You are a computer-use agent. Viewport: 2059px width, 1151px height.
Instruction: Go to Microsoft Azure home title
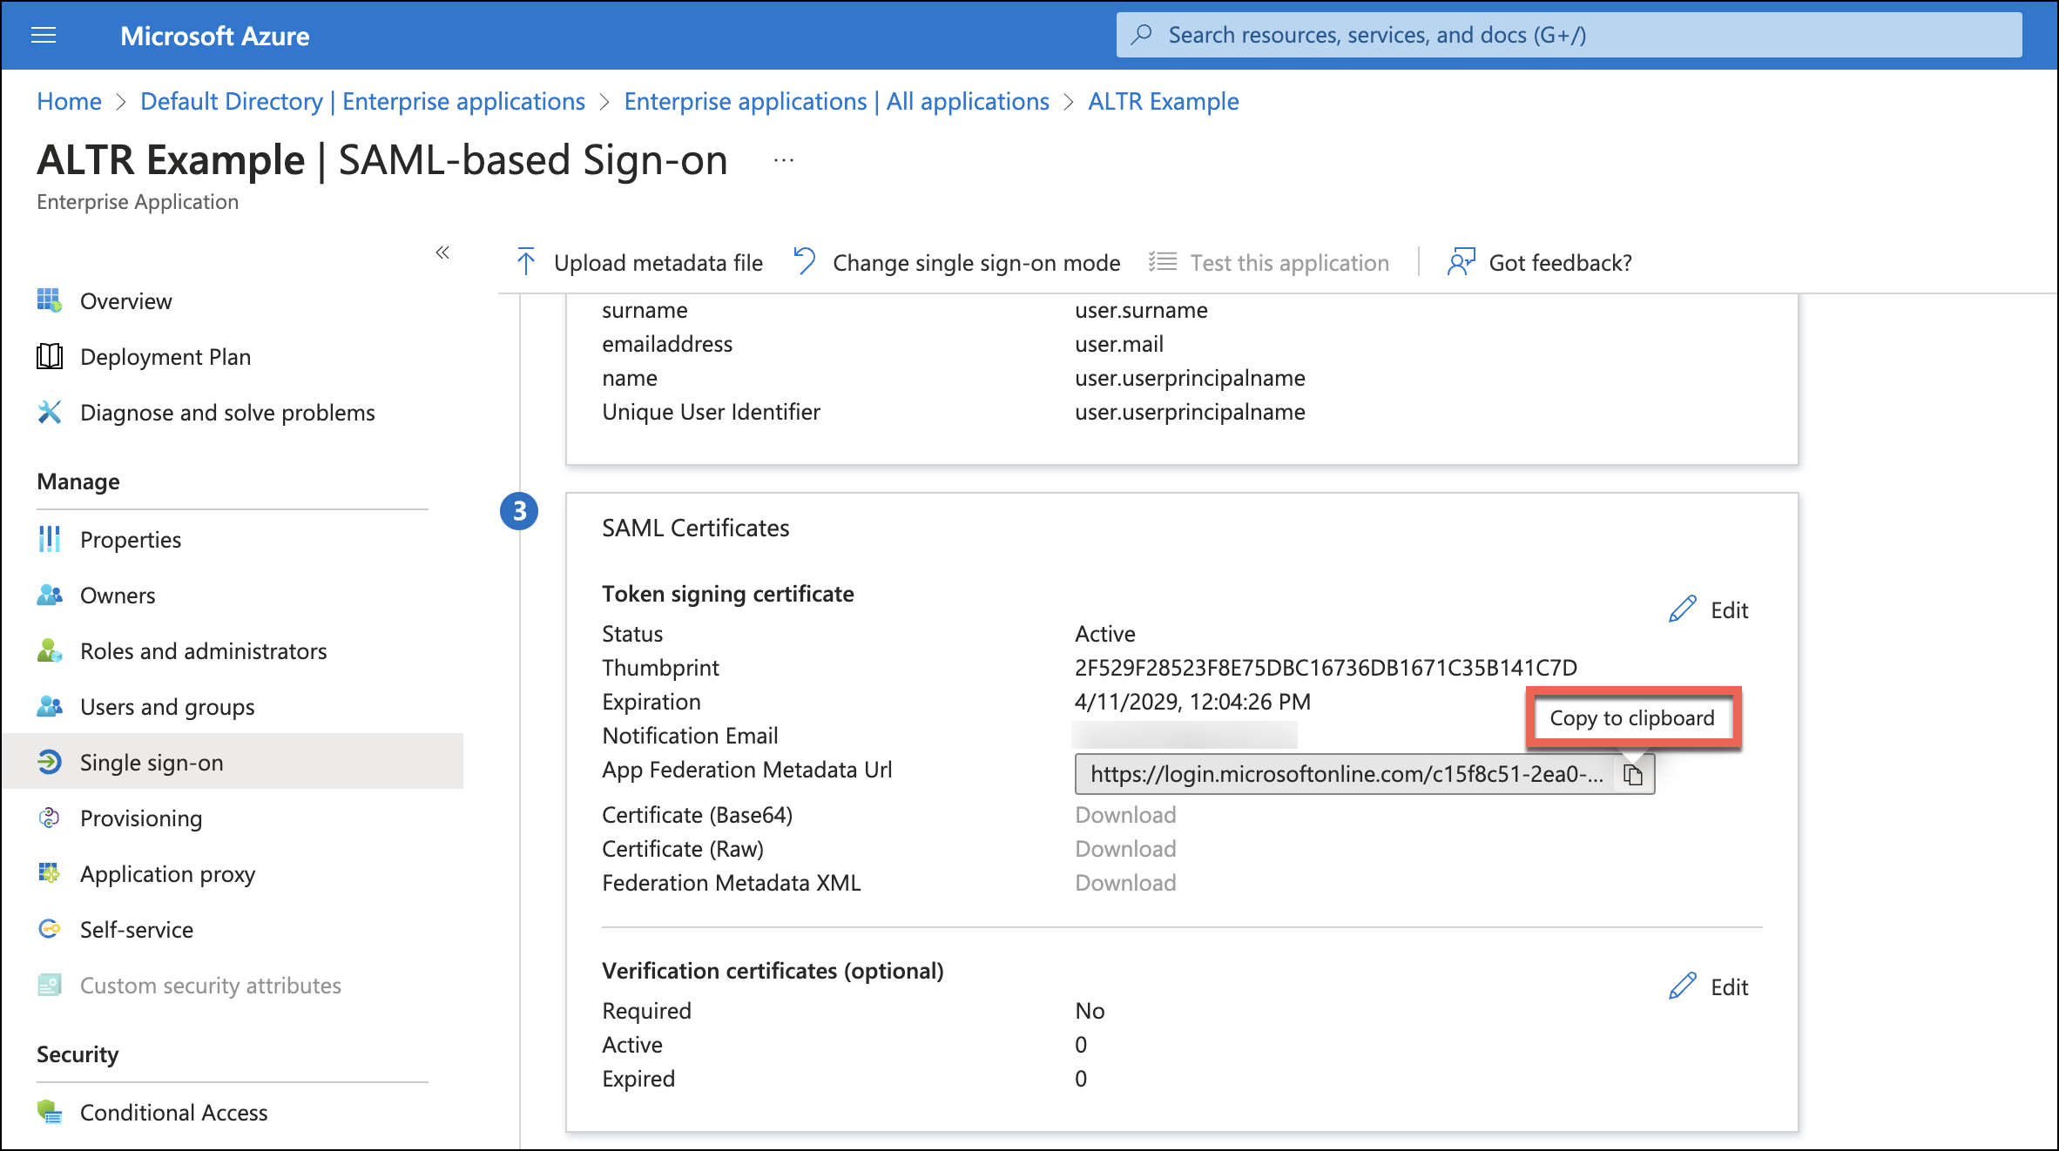pyautogui.click(x=214, y=36)
